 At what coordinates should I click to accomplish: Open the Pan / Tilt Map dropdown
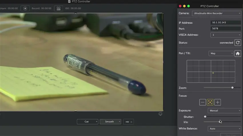pyautogui.click(x=221, y=54)
